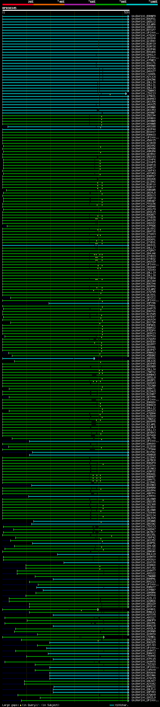This screenshot has width=160, height=707.
Task: Select hit UniRef100_Q6XP46
Action: tap(143, 49)
